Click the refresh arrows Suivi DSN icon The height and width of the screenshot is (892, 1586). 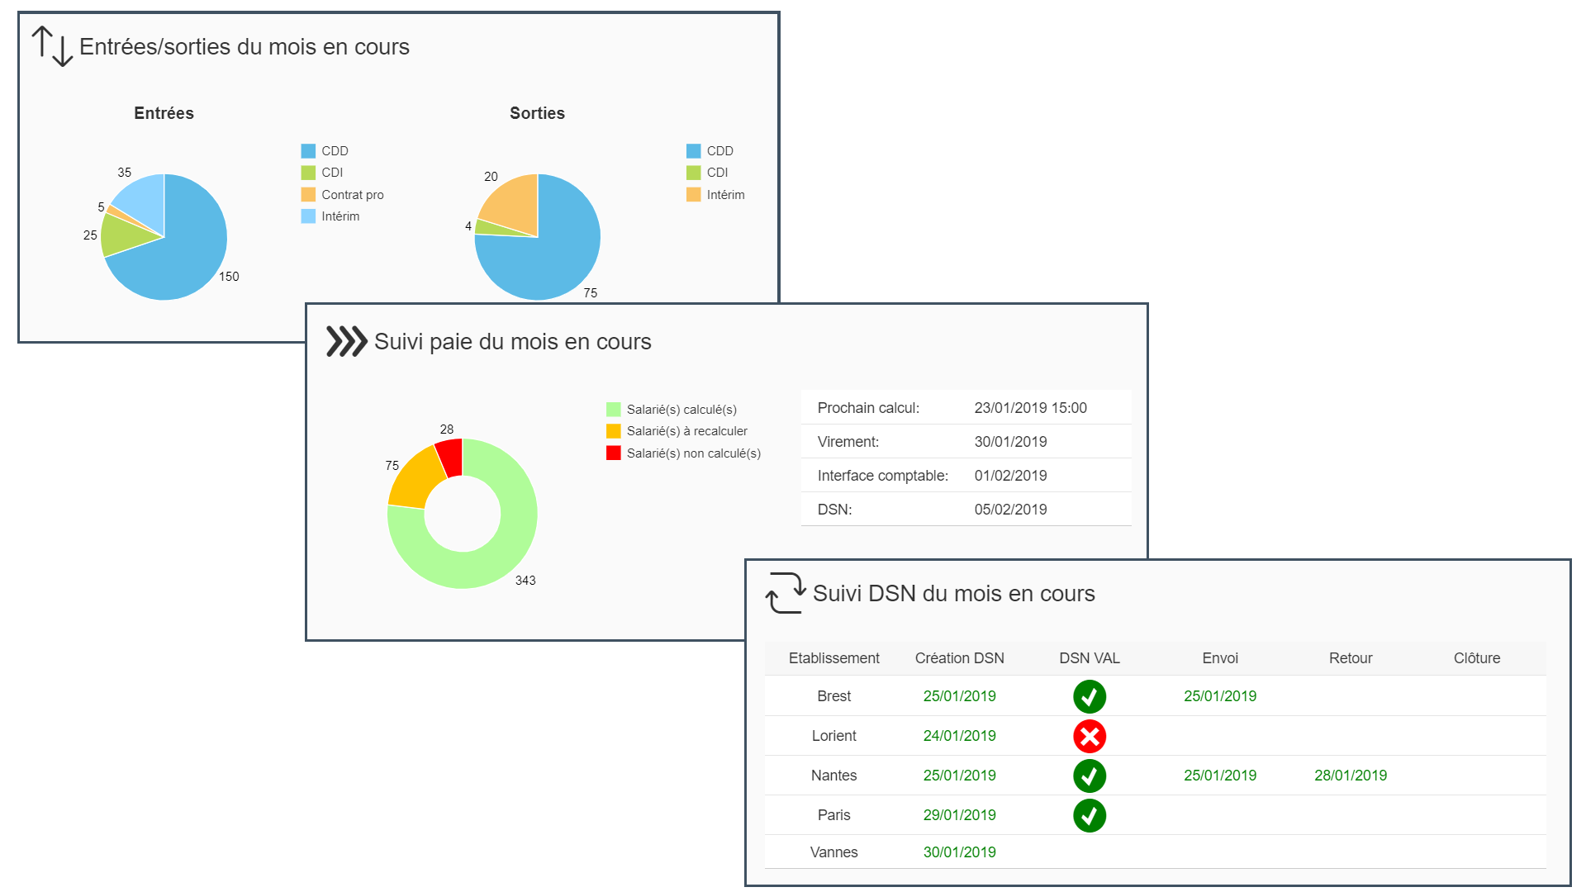[x=786, y=593]
